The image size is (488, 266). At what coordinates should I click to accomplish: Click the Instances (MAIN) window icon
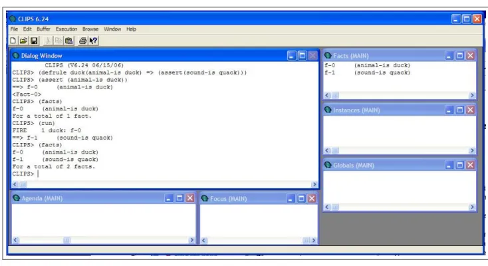click(x=328, y=110)
